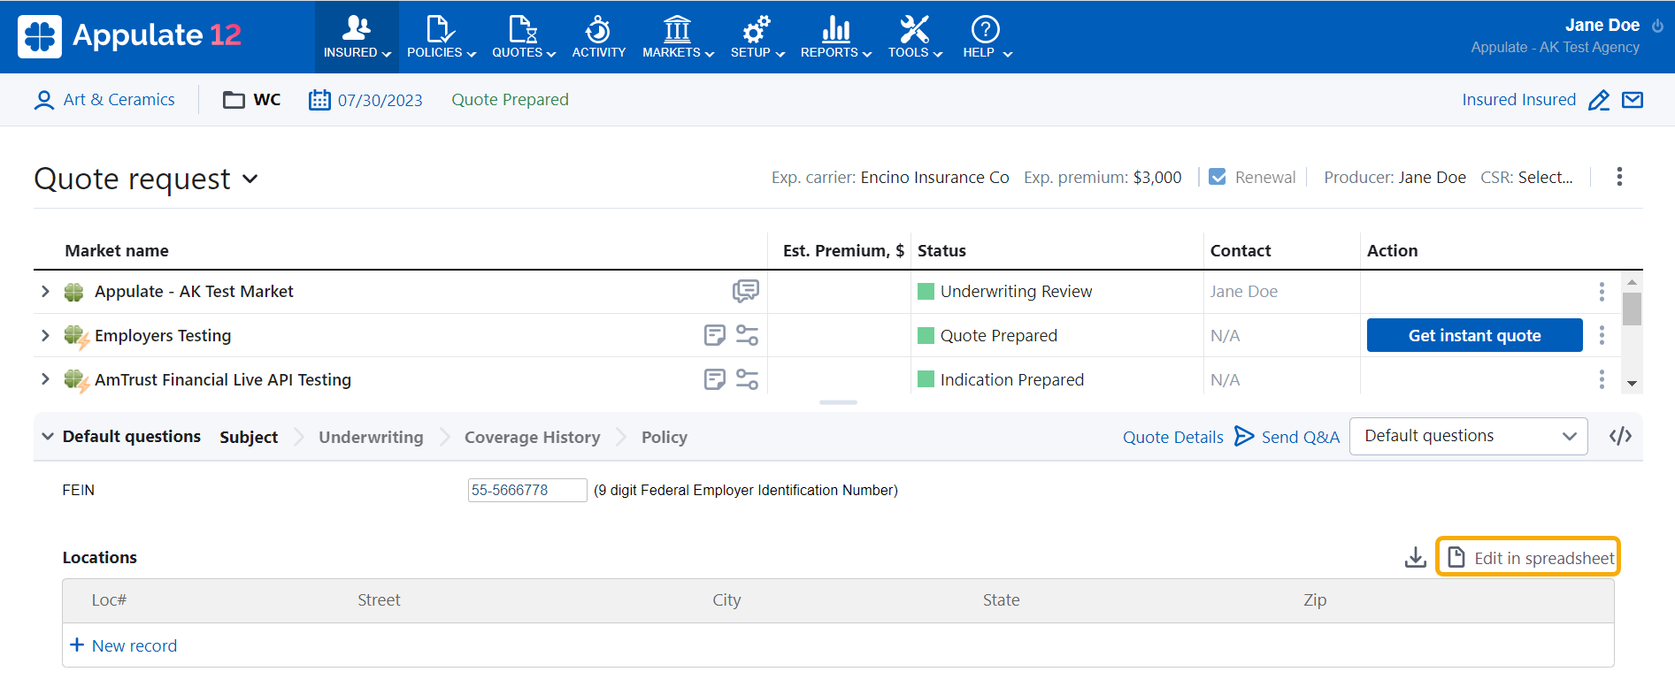Image resolution: width=1675 pixels, height=687 pixels.
Task: Expand the Employers Testing row
Action: [45, 335]
